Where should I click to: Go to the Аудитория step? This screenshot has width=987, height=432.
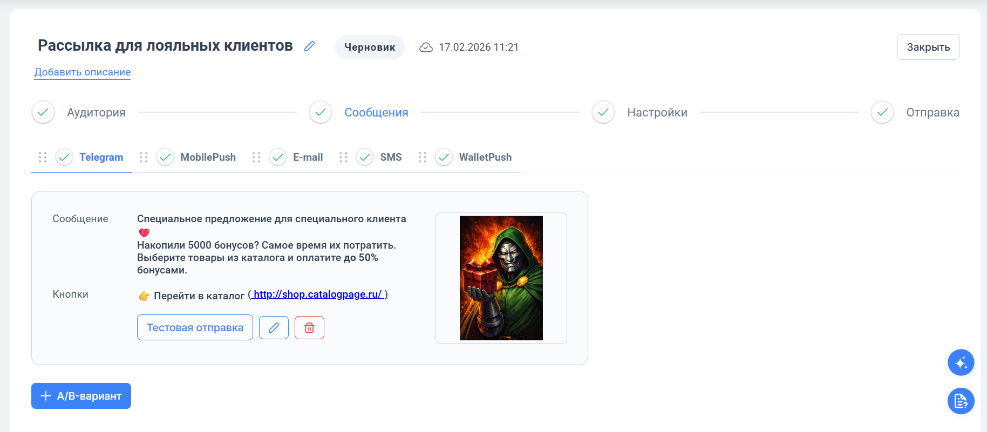point(96,112)
